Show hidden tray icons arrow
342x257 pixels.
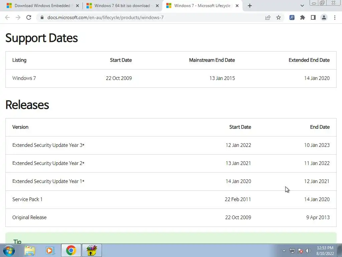[284, 251]
